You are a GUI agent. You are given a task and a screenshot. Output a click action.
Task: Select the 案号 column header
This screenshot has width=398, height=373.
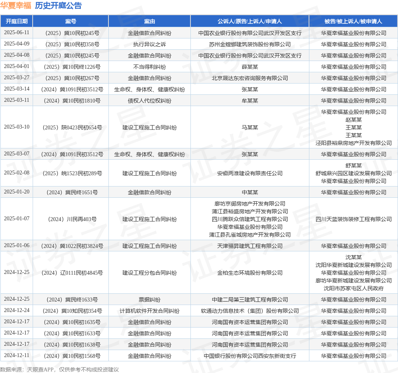pos(71,21)
